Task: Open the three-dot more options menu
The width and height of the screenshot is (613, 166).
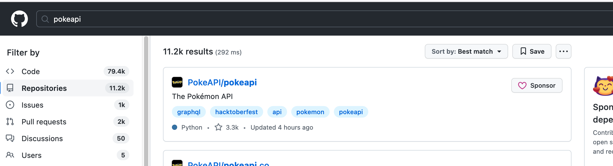Action: (x=564, y=51)
